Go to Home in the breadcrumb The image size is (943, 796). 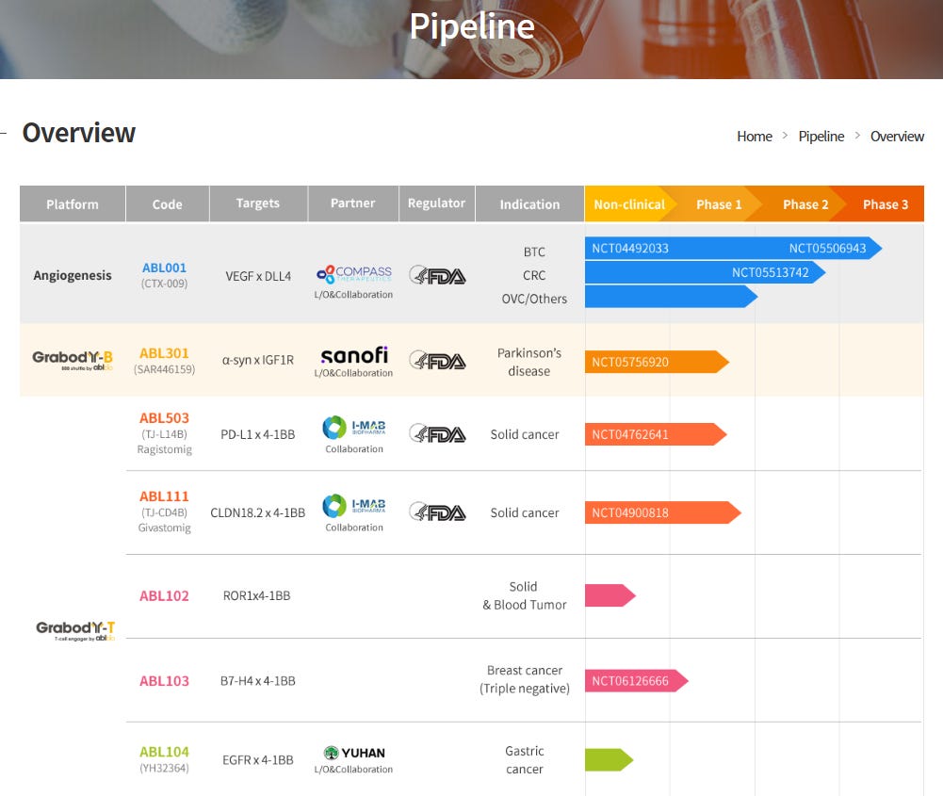click(755, 137)
